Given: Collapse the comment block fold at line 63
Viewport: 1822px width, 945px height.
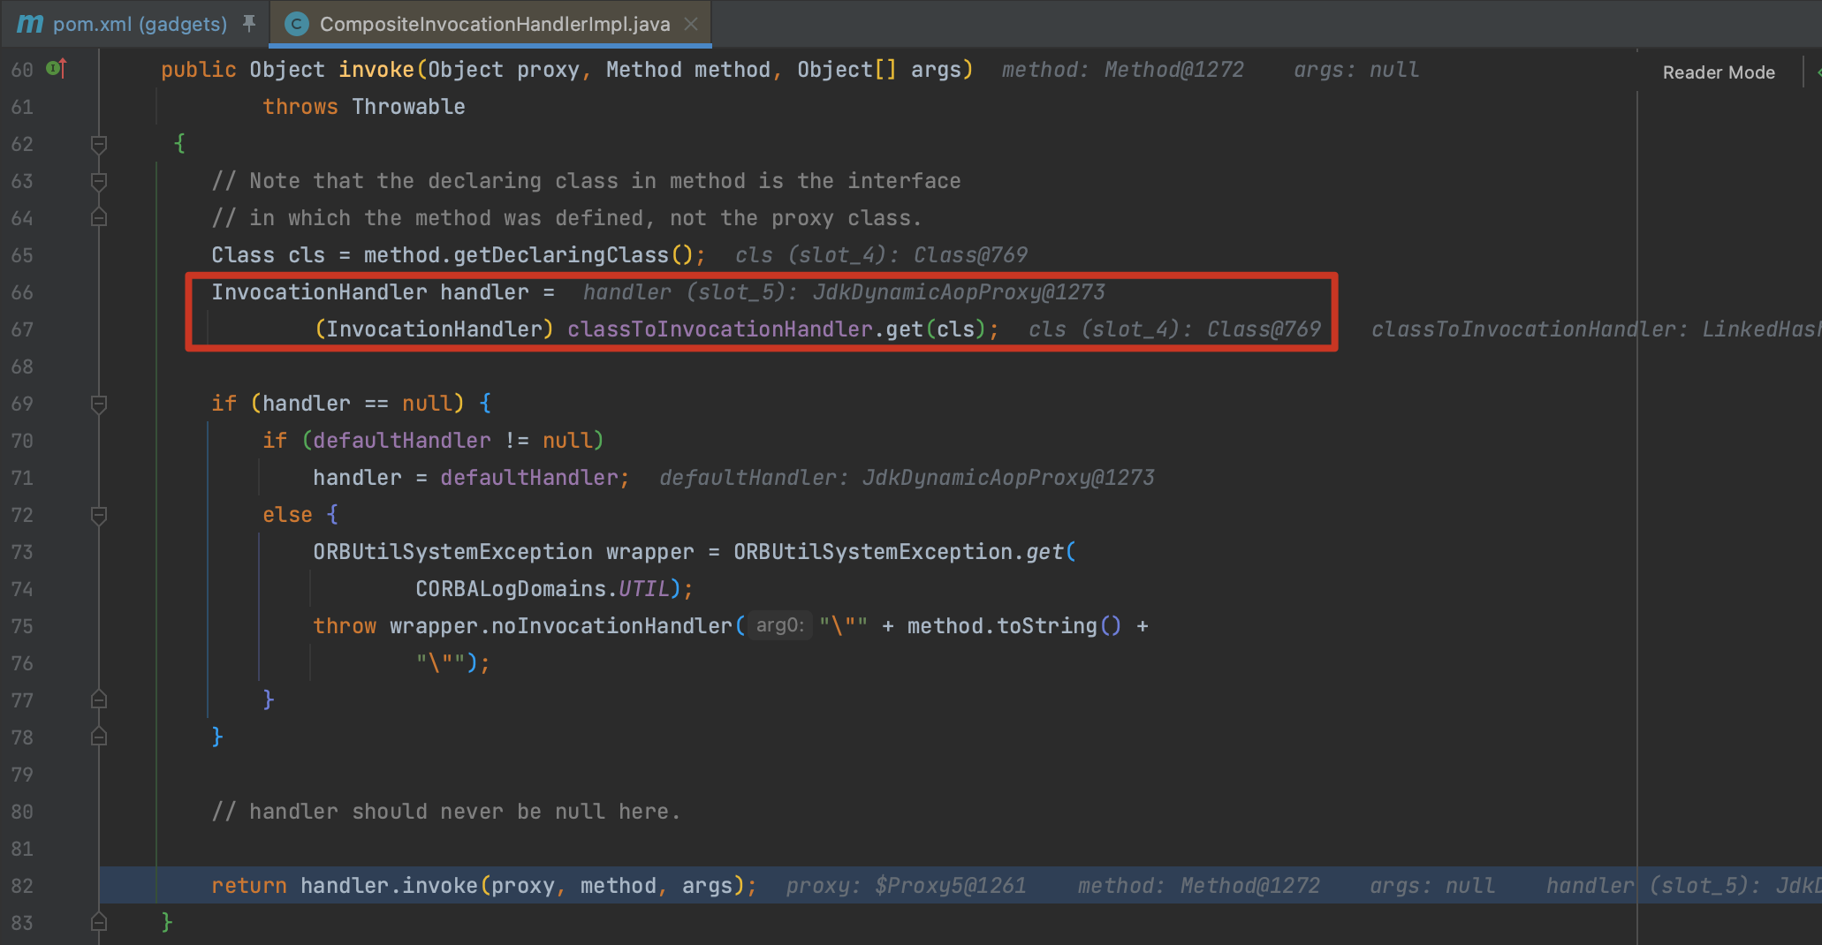Looking at the screenshot, I should 99,181.
